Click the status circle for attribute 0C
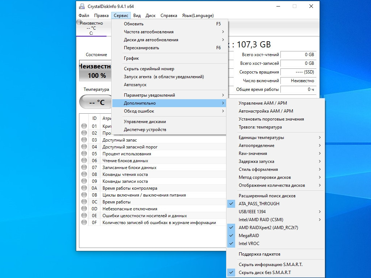The image size is (371, 278). click(x=84, y=202)
